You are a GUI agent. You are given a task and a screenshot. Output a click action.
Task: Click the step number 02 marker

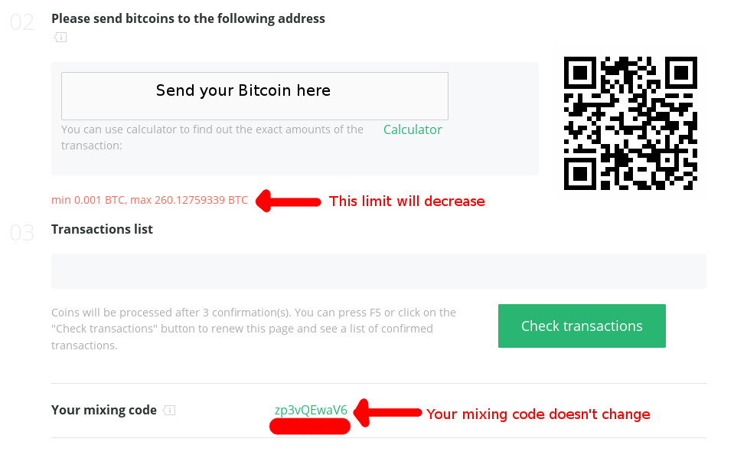22,22
